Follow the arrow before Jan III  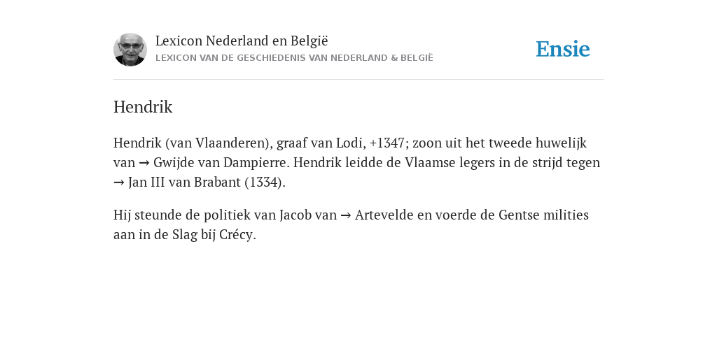click(x=119, y=182)
